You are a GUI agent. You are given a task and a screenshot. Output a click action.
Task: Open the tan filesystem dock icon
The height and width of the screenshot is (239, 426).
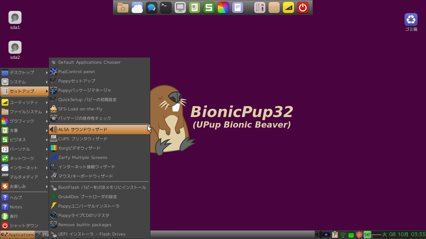point(274,8)
